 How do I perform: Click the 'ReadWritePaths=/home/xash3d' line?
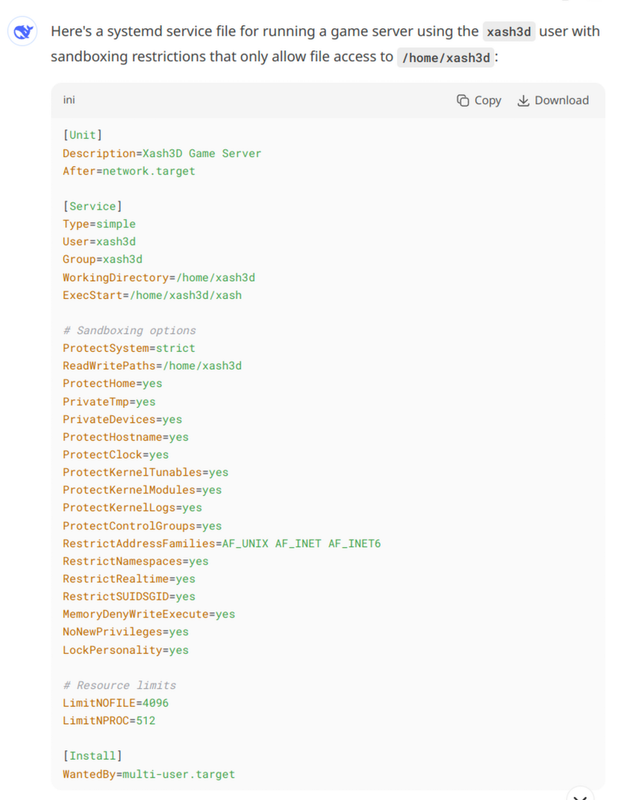point(152,366)
